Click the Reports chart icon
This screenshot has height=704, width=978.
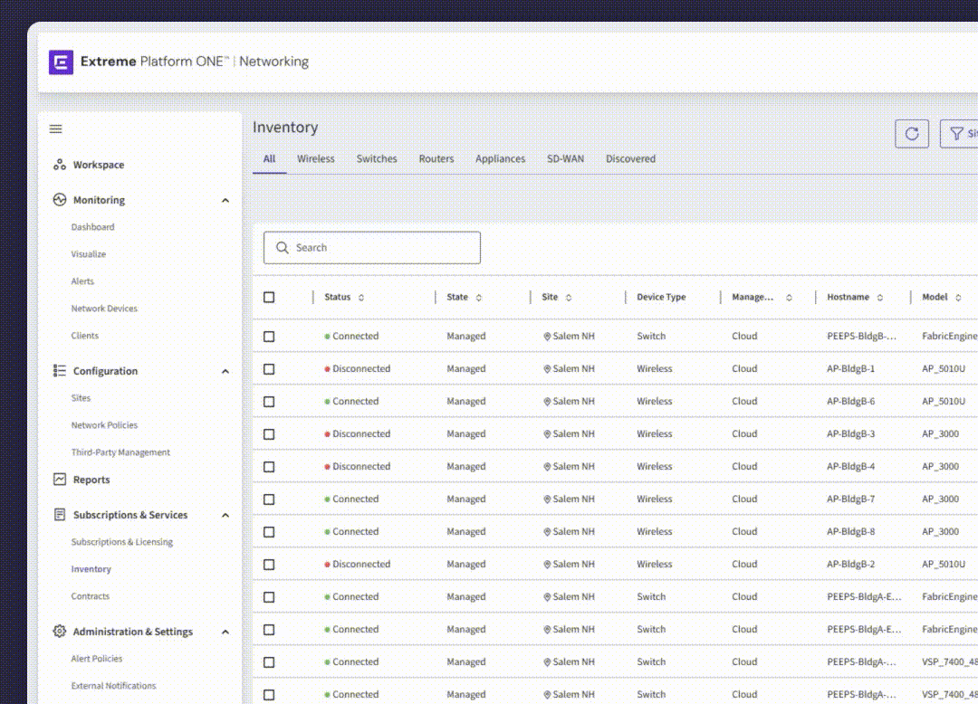59,479
